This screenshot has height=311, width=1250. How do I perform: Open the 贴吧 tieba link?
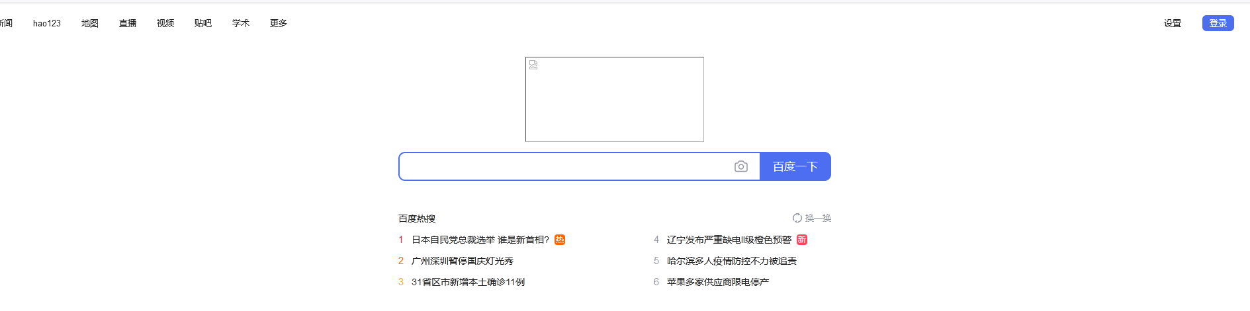point(203,23)
